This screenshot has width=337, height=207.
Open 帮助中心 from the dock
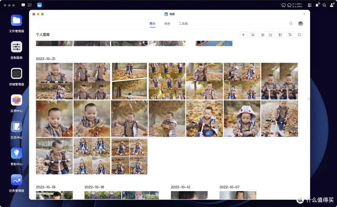point(17,153)
